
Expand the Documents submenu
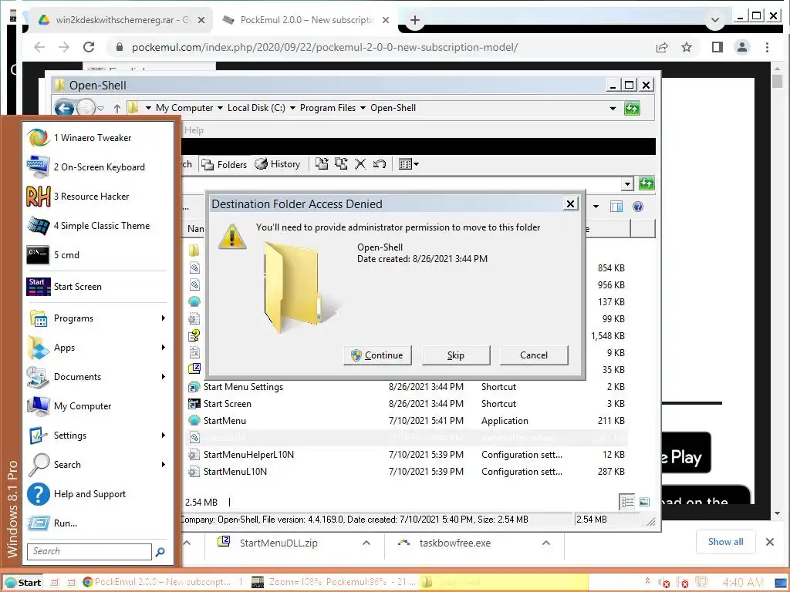(164, 376)
